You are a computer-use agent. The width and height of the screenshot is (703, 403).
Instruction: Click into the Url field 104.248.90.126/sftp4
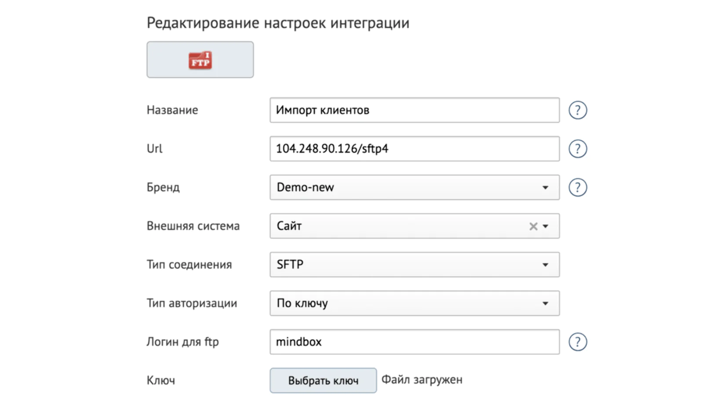click(x=415, y=149)
